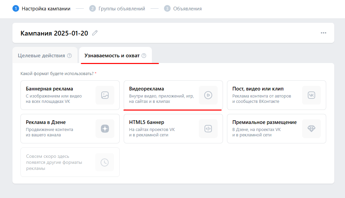Switch to Целевые действия tab
This screenshot has height=198, width=345.
pos(45,55)
